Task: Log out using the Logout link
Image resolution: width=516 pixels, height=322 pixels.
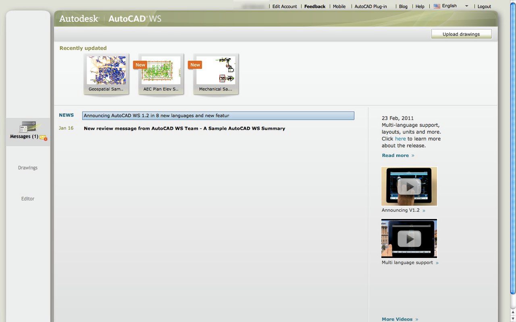Action: tap(484, 6)
